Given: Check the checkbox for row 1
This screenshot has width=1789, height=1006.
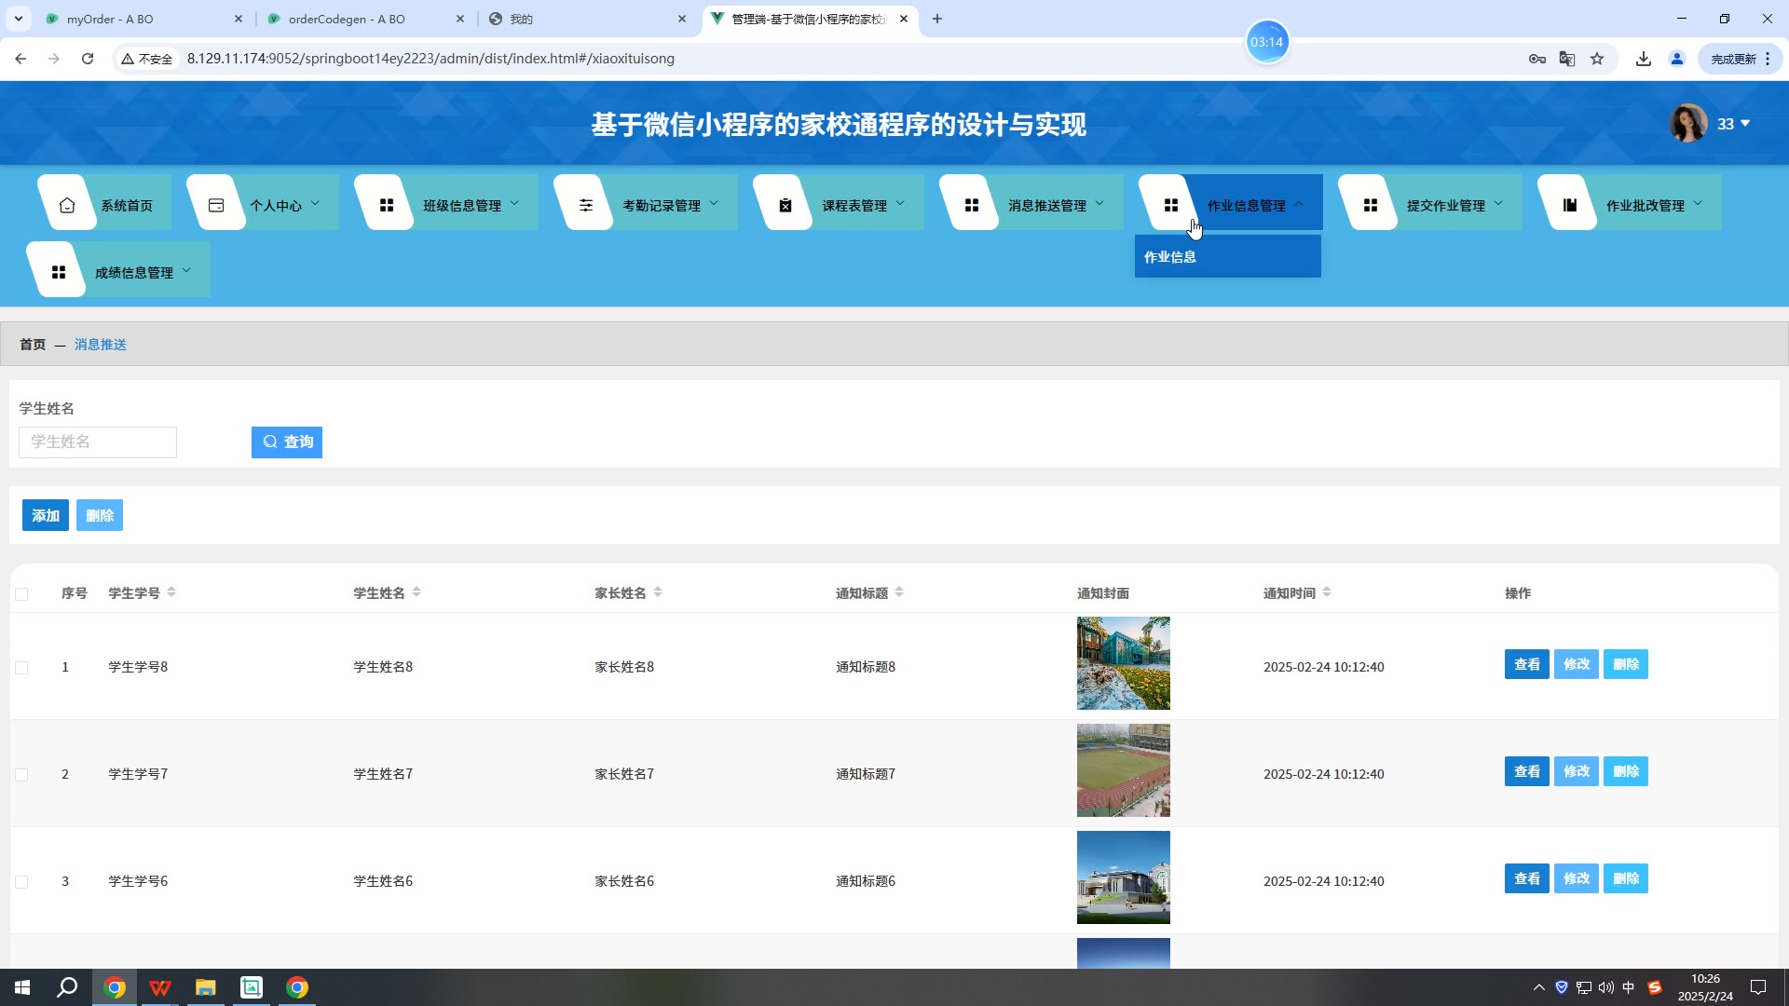Looking at the screenshot, I should (x=21, y=668).
